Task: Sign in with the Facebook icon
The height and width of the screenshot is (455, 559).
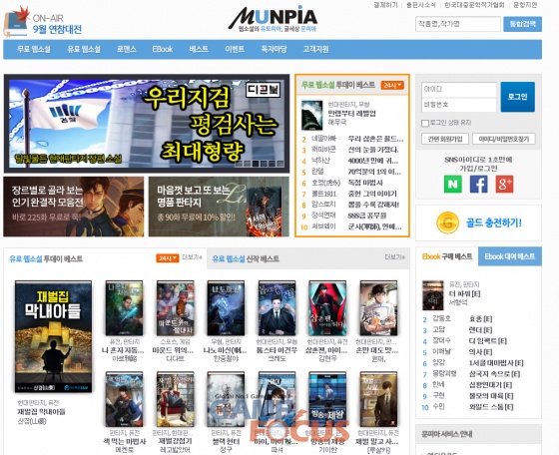Action: 478,185
